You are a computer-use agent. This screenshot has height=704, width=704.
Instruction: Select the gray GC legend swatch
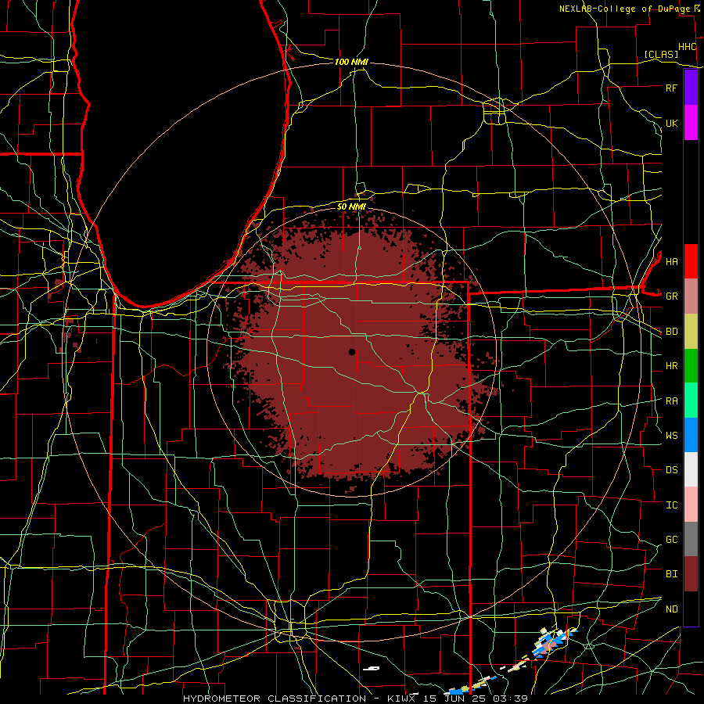tap(691, 539)
